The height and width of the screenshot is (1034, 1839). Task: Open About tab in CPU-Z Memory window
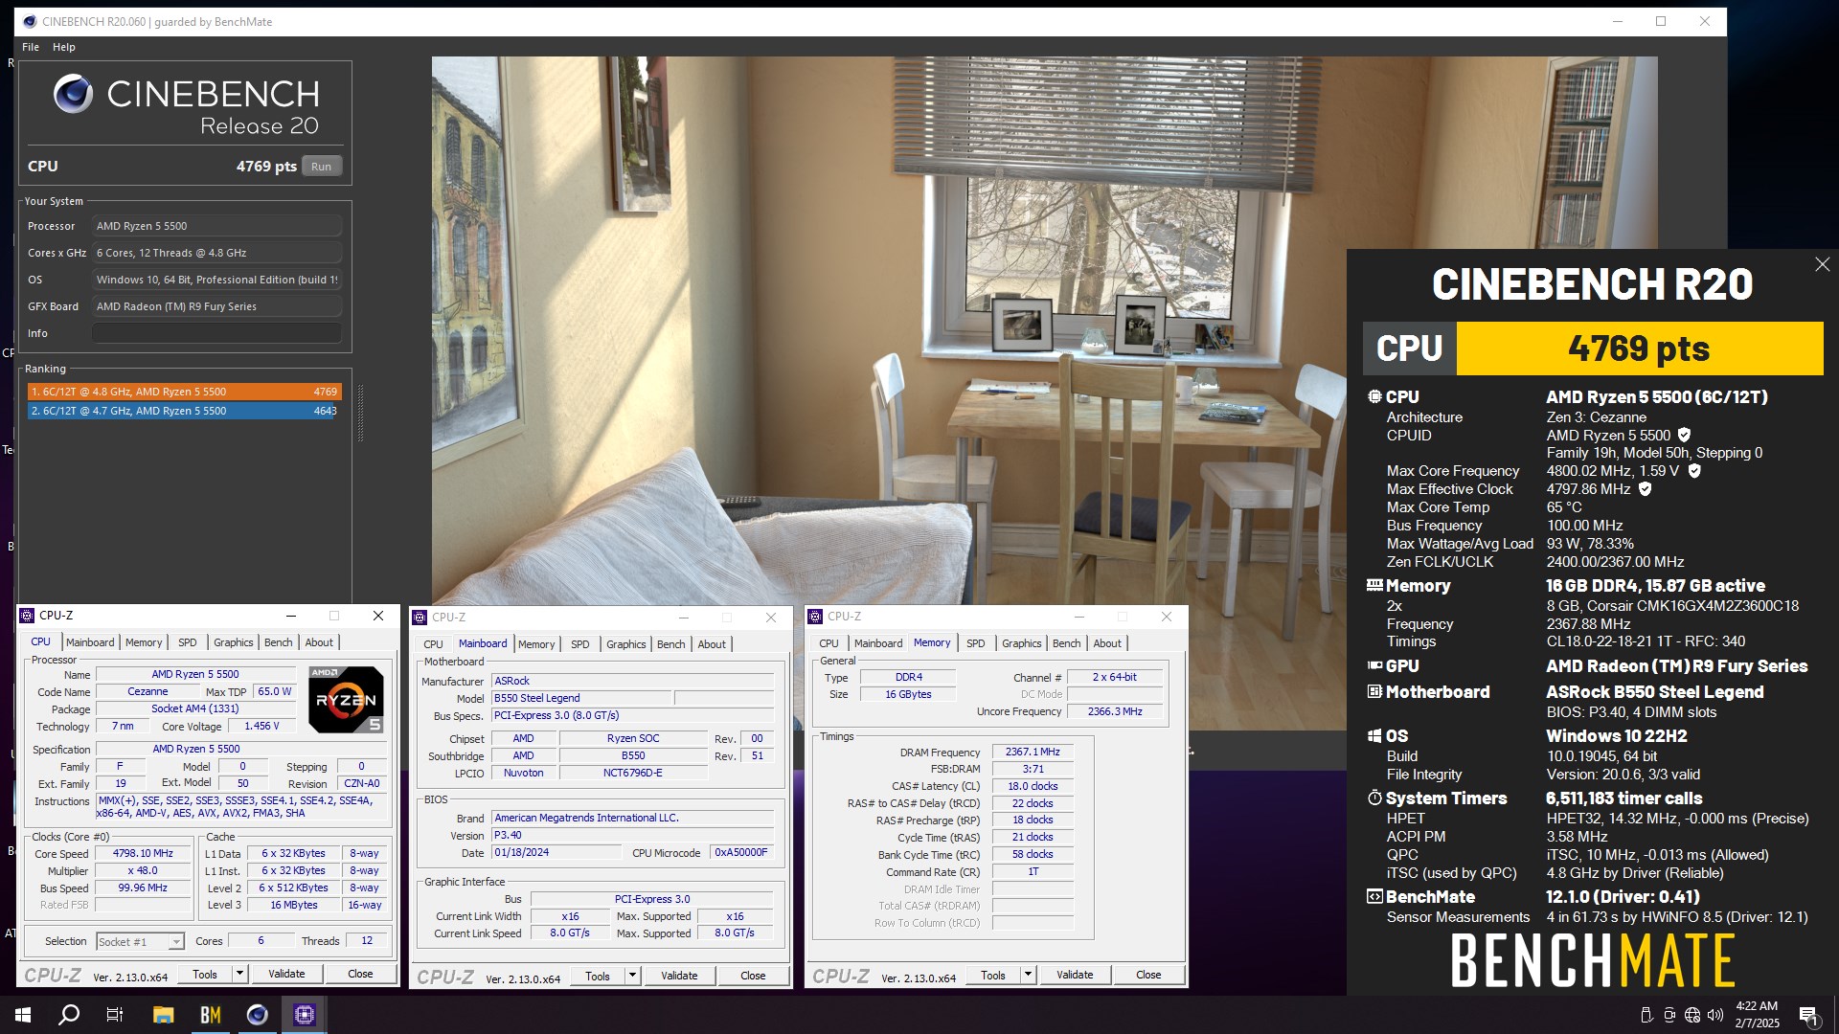coord(1107,643)
